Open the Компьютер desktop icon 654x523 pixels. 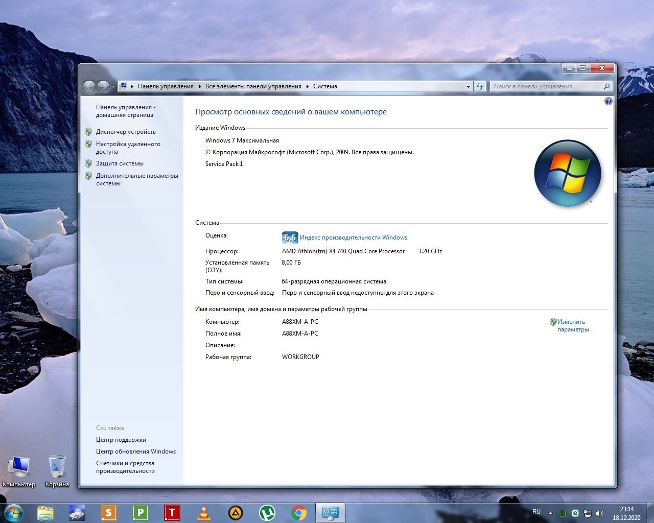click(x=19, y=471)
